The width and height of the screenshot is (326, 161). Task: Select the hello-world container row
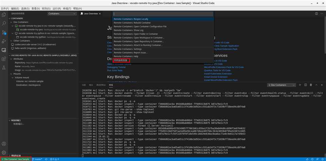(x=44, y=48)
